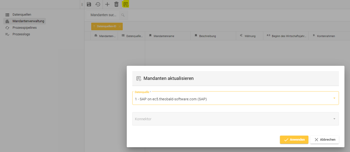This screenshot has height=152, width=350.
Task: Click the highlighted Mandanten aktualisieren toolbar icon
Action: pyautogui.click(x=125, y=4)
